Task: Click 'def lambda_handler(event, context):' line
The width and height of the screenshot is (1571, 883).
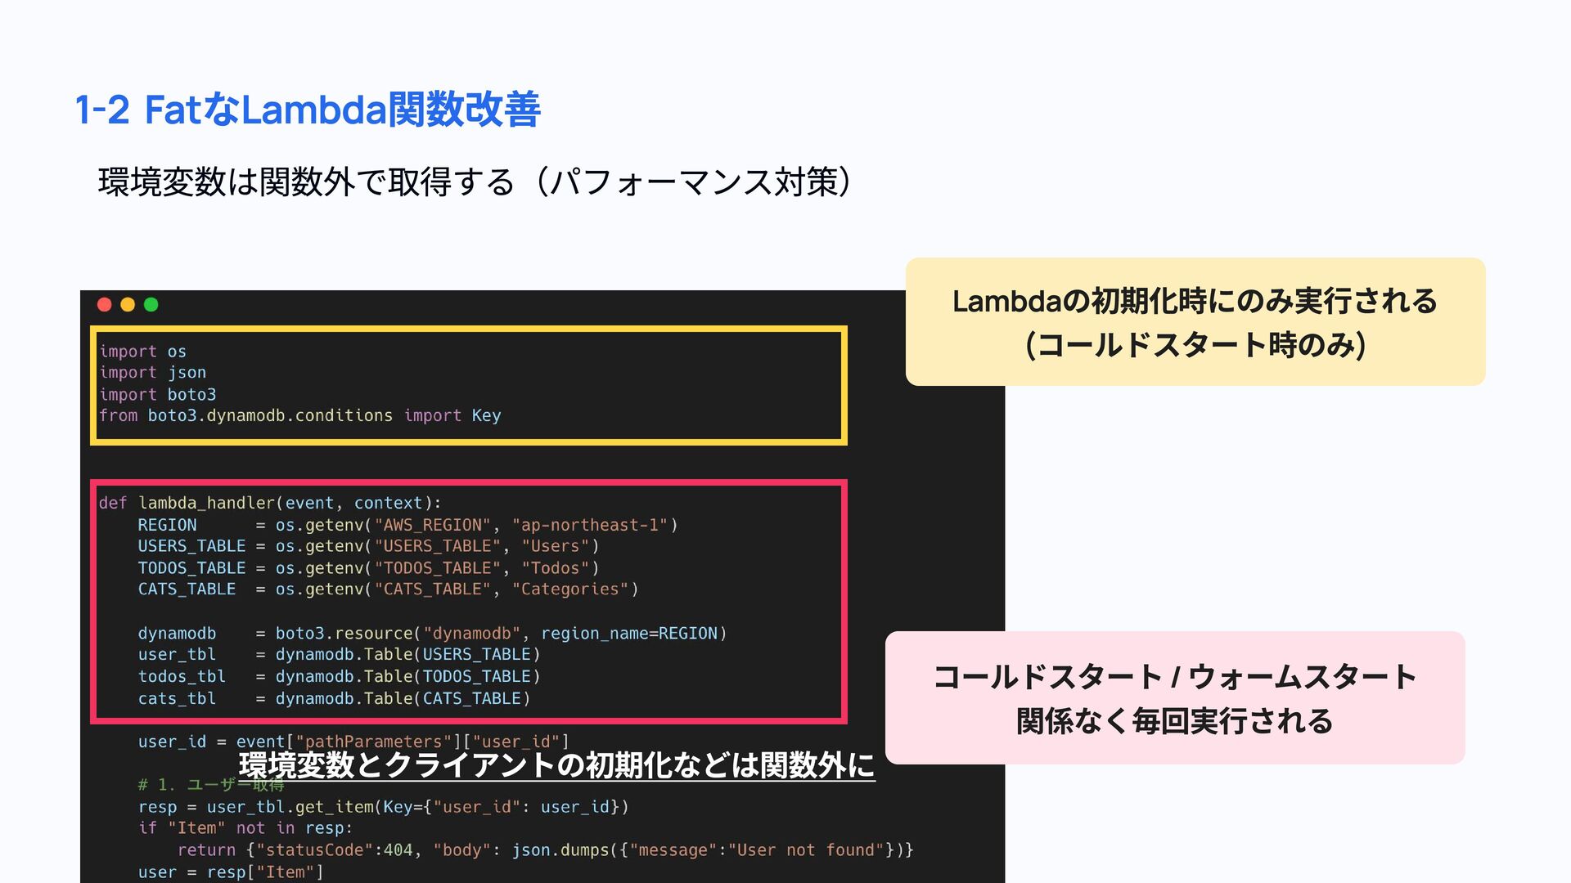Action: click(x=270, y=504)
